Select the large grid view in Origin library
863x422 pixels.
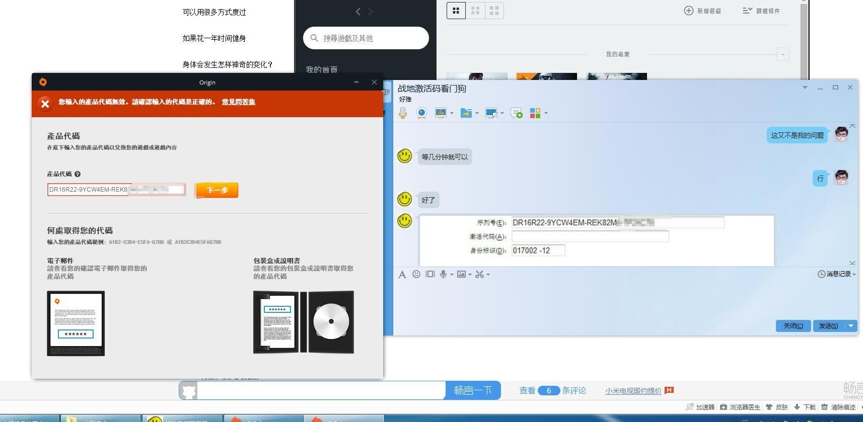[494, 11]
